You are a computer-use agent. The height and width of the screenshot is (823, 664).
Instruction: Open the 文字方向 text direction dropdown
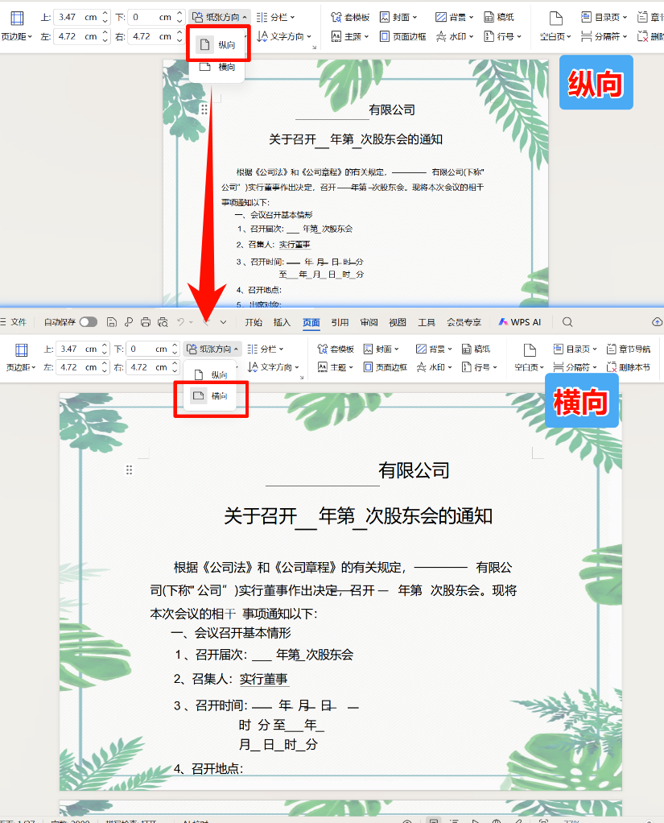pos(277,366)
